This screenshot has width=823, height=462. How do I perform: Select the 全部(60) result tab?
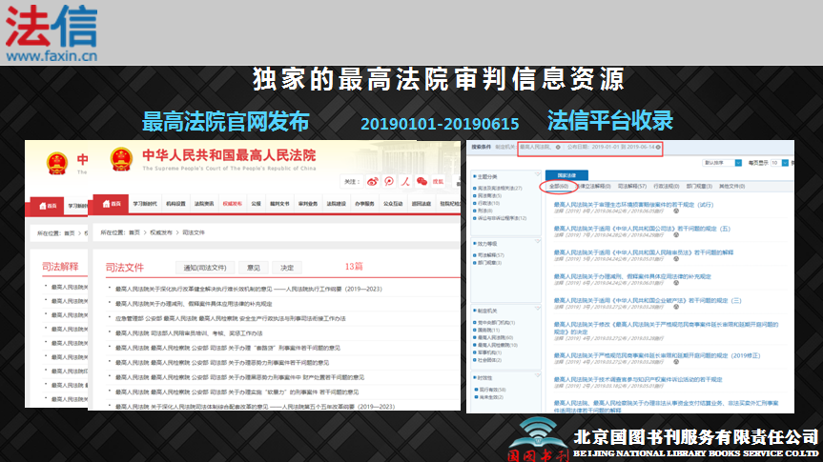pos(559,186)
